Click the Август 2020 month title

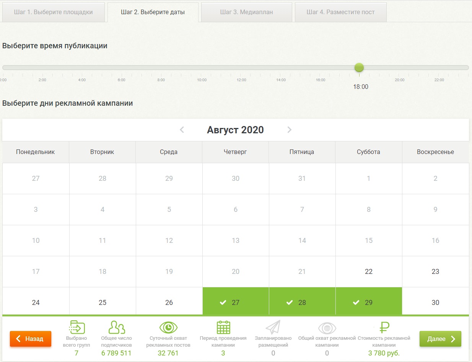[235, 130]
